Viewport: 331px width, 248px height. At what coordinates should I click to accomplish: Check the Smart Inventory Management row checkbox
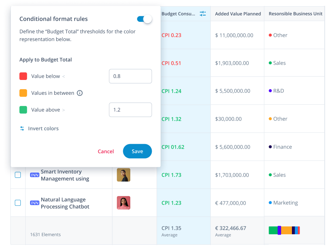point(18,175)
